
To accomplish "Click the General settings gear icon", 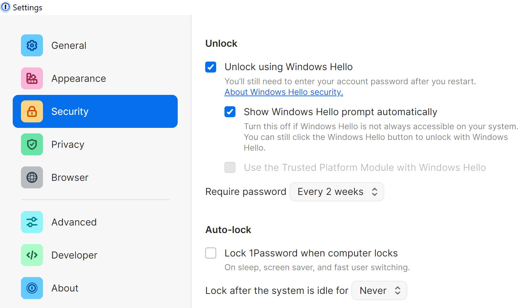I will 32,45.
